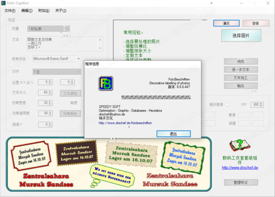This screenshot has height=197, width=275.
Task: Click the second 位置 X/Y stepper
Action: point(67,82)
